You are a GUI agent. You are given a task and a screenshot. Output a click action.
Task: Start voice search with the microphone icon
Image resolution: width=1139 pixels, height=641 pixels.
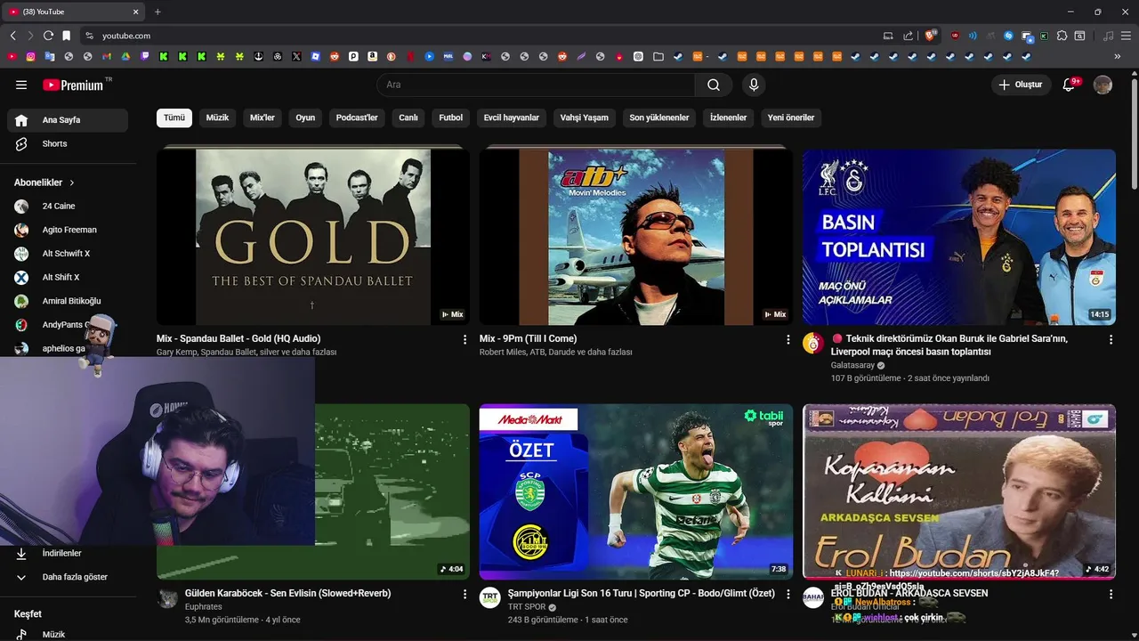pyautogui.click(x=754, y=85)
